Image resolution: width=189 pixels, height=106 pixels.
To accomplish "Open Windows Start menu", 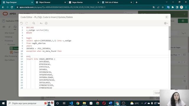I will pyautogui.click(x=3, y=103).
